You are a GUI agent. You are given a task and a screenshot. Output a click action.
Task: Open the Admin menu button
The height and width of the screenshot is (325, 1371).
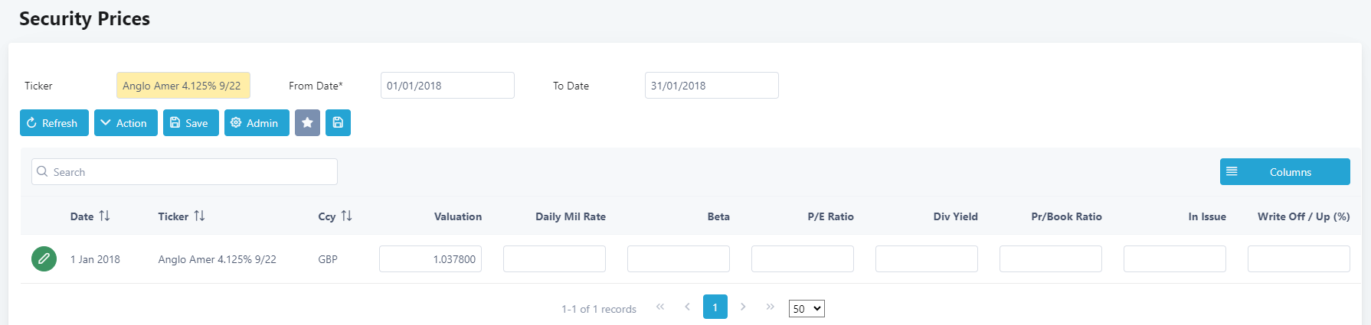point(257,123)
